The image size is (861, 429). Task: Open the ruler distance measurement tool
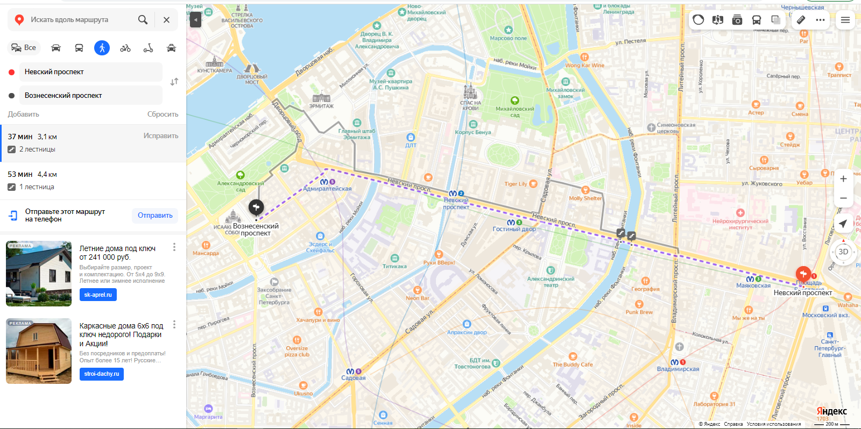(801, 20)
